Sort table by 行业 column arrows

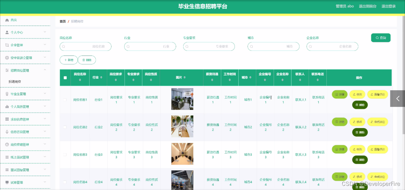tap(101, 77)
